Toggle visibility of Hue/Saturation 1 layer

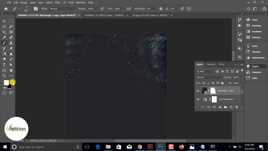point(198,99)
